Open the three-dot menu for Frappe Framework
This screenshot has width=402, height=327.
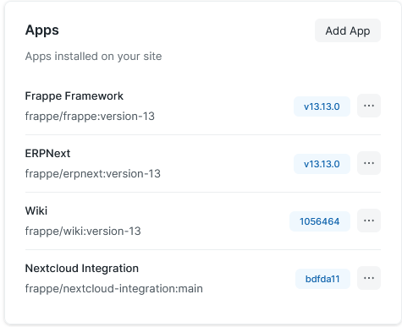point(369,106)
